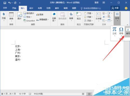Insert an object with the window icon
The image size is (130, 96).
click(x=110, y=20)
